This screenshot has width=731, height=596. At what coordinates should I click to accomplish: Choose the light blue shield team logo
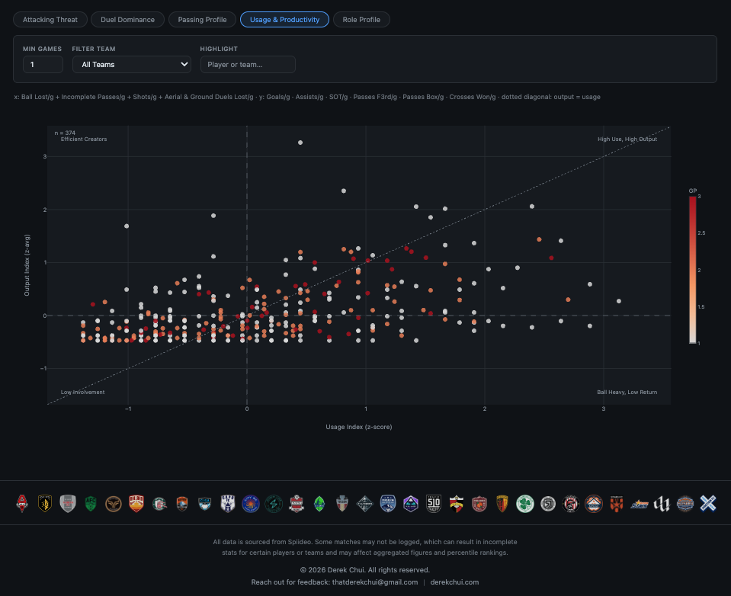click(204, 504)
